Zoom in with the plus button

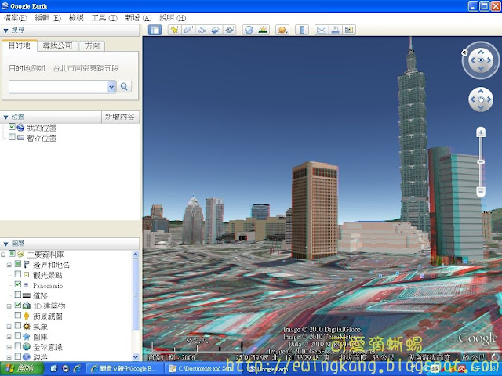(x=481, y=132)
